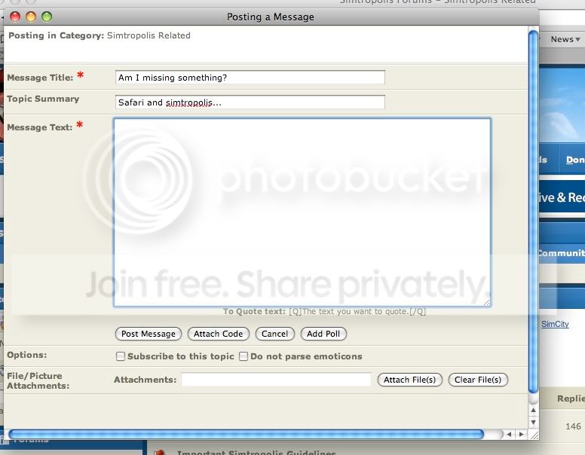Click the Simtropolis Related category text
Image resolution: width=585 pixels, height=455 pixels.
click(x=149, y=35)
